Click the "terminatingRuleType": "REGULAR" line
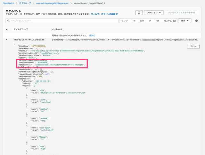This screenshot has height=155, width=205. click(x=35, y=55)
